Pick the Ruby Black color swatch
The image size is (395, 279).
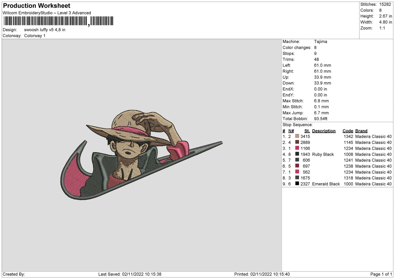[x=297, y=154]
